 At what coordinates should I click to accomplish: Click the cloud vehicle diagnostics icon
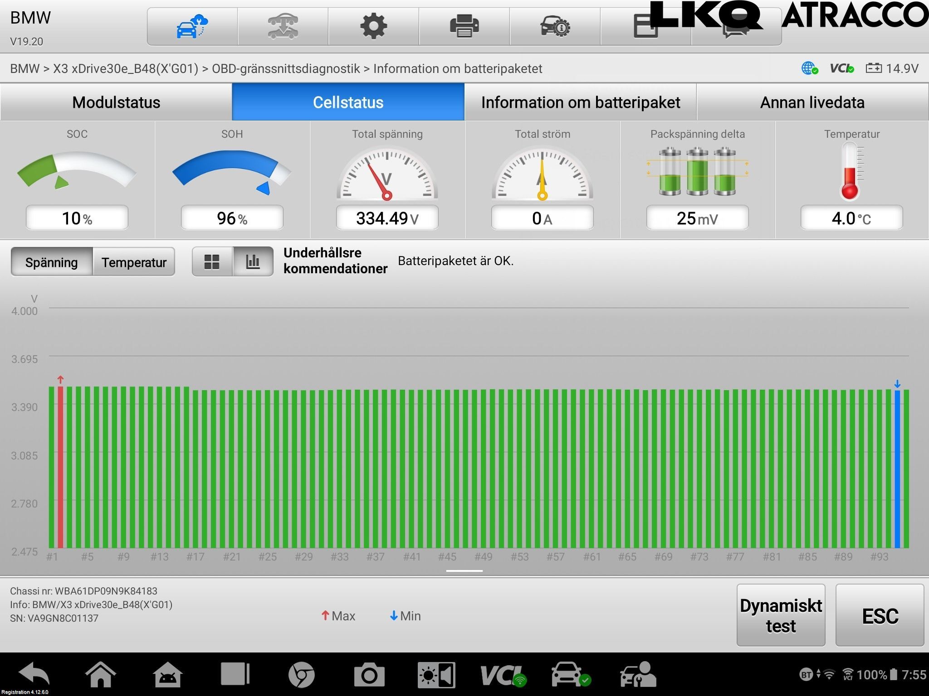pyautogui.click(x=192, y=26)
